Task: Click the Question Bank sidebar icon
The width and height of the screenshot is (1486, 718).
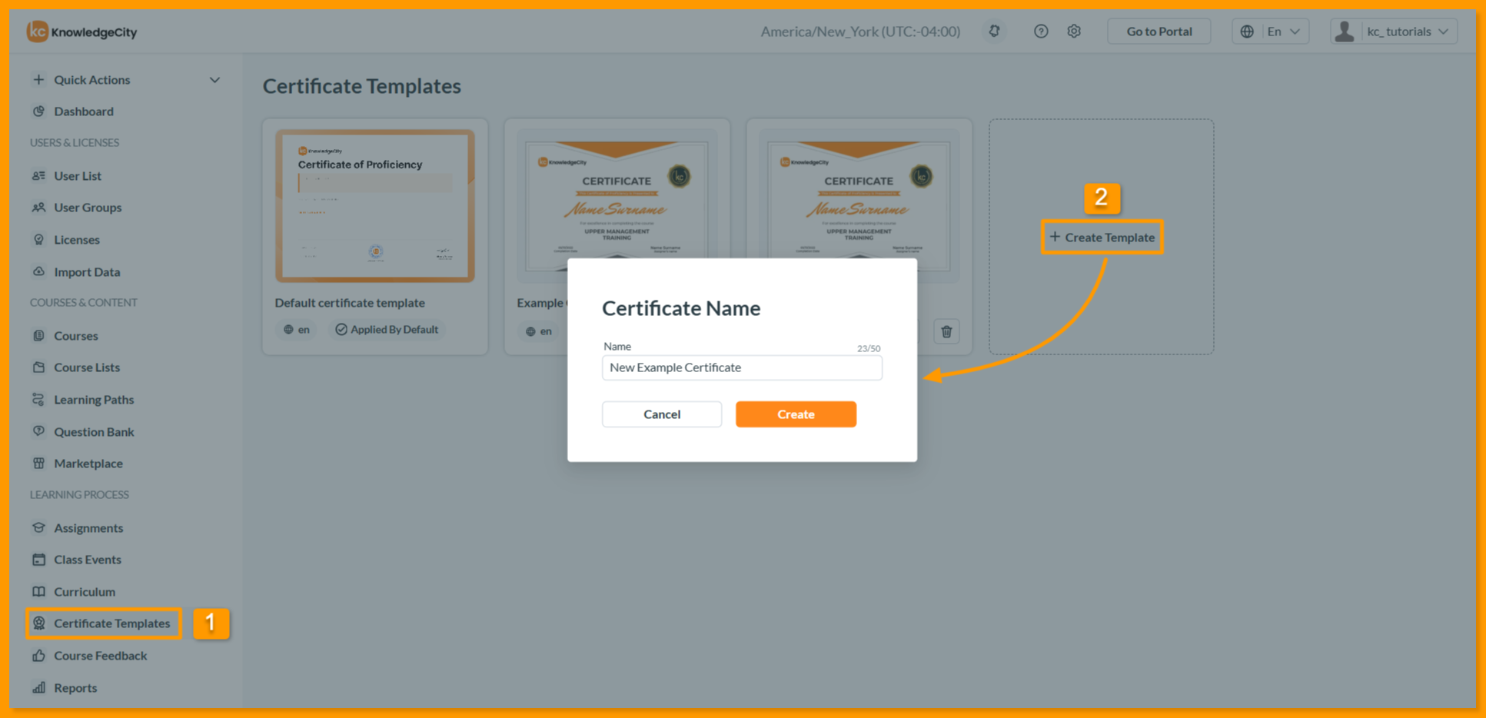Action: click(38, 432)
